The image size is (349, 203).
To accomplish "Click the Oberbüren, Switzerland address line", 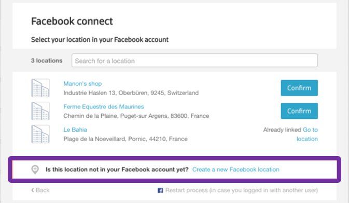I will click(x=131, y=93).
